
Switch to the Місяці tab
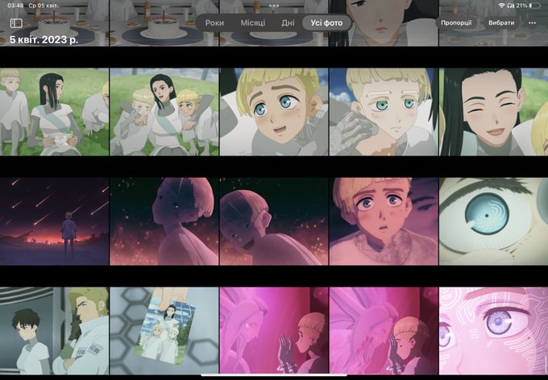tap(253, 23)
